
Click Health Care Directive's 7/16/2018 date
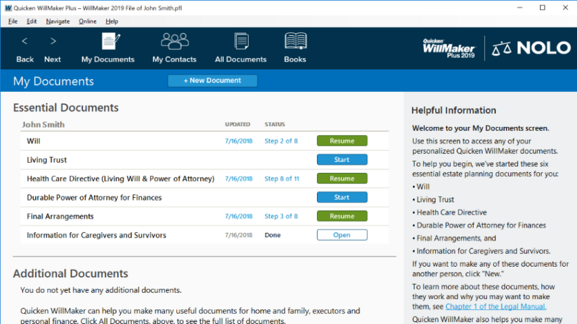(x=239, y=178)
